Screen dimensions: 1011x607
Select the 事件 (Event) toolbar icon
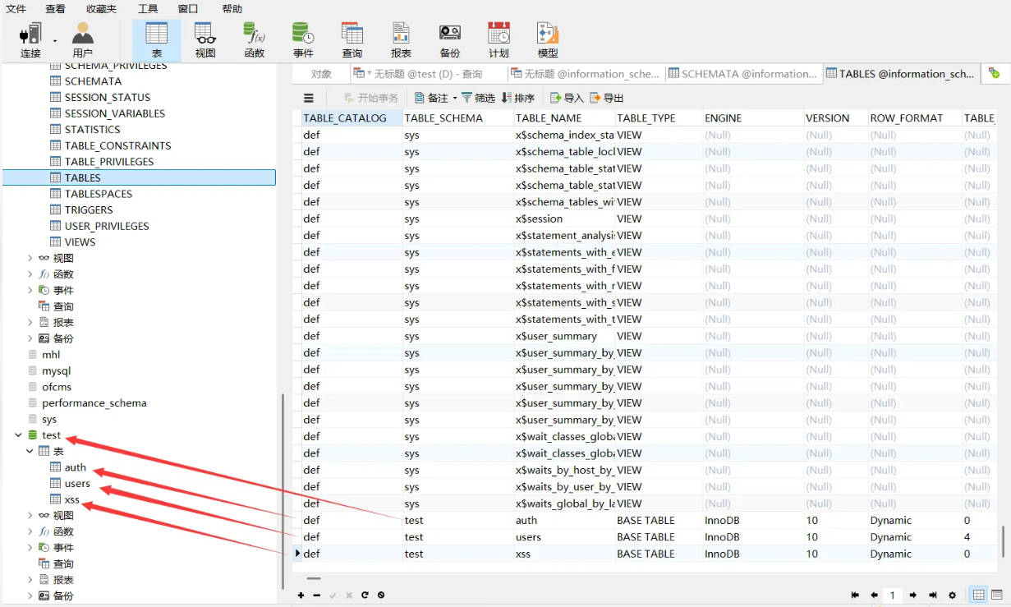click(303, 39)
